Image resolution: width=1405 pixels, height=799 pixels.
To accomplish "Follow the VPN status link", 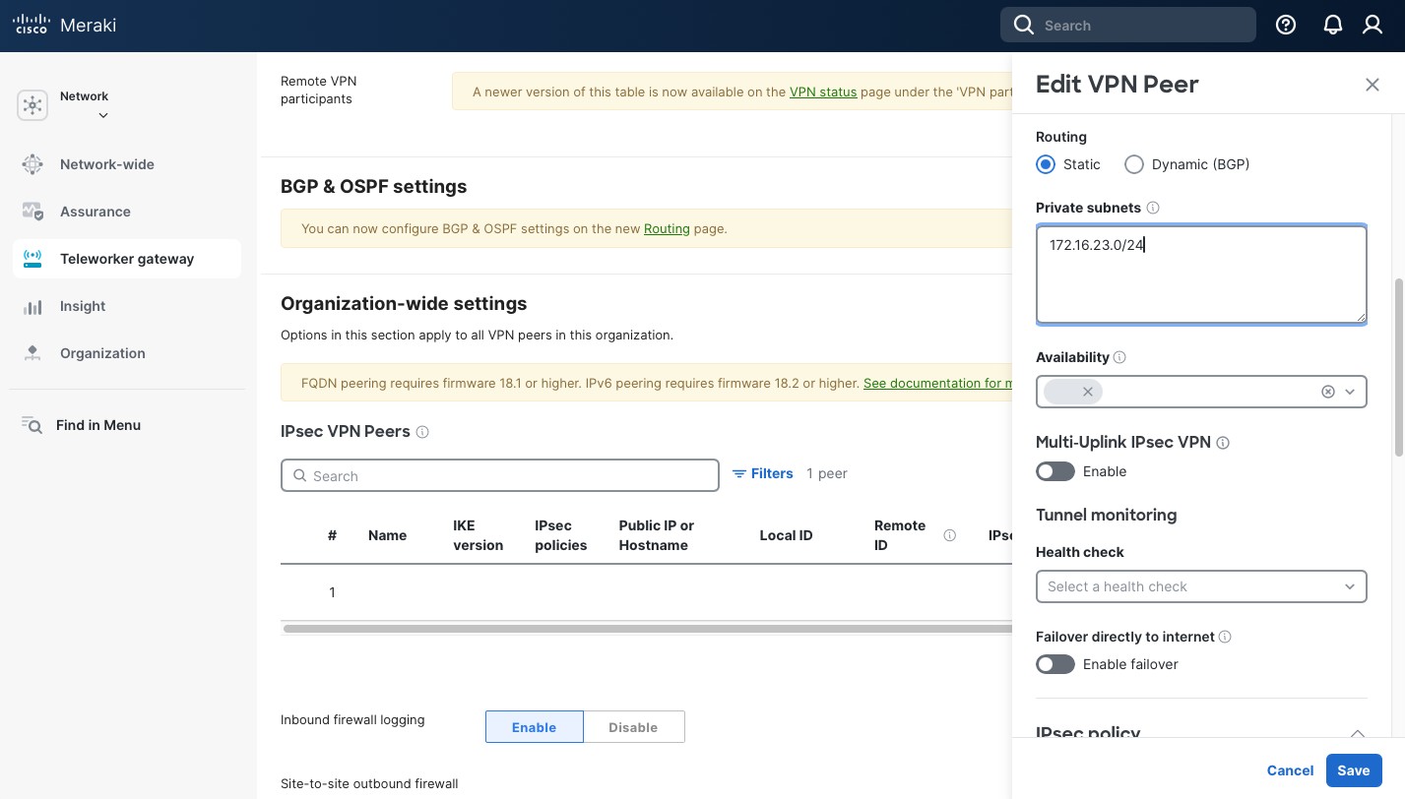I will [822, 92].
